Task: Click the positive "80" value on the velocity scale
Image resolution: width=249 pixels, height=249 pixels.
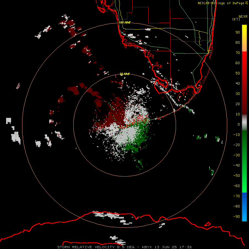Action: (238, 43)
